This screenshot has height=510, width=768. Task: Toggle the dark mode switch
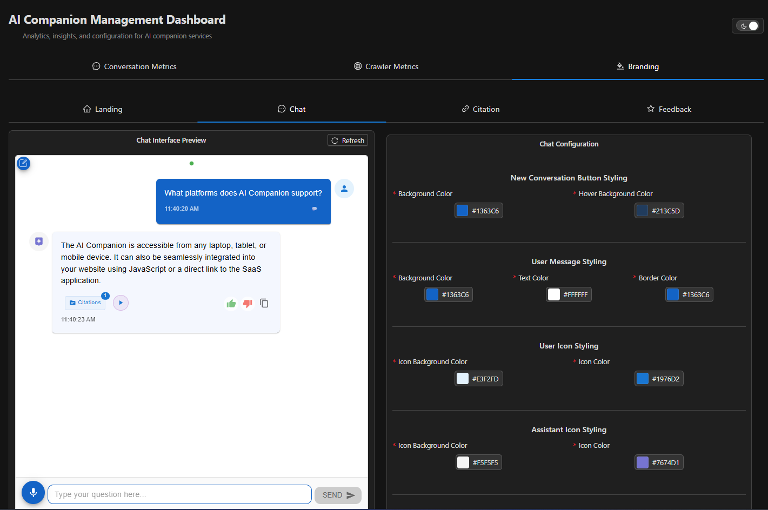(x=747, y=25)
